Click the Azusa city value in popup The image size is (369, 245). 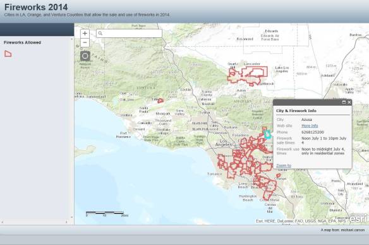point(306,120)
